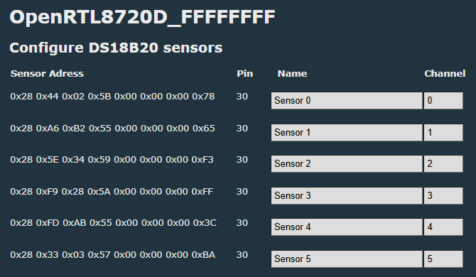Click sensor address ending in 0x78
The height and width of the screenshot is (277, 476).
[x=113, y=97]
